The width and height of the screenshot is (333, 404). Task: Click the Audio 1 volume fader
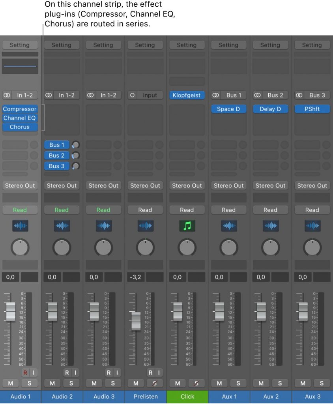click(11, 312)
